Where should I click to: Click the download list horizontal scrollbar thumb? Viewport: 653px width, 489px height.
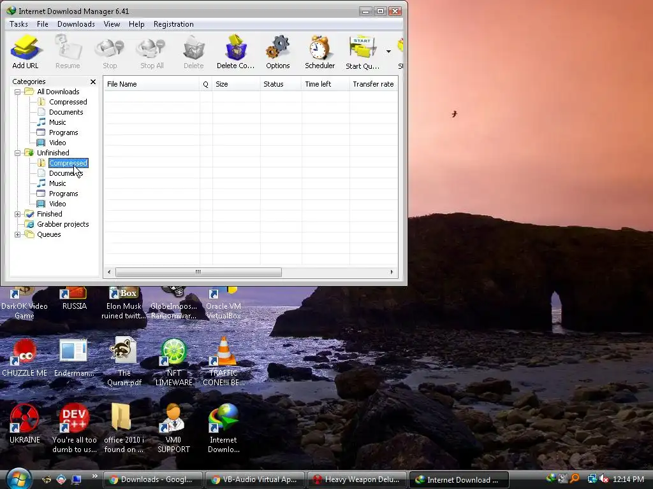198,272
